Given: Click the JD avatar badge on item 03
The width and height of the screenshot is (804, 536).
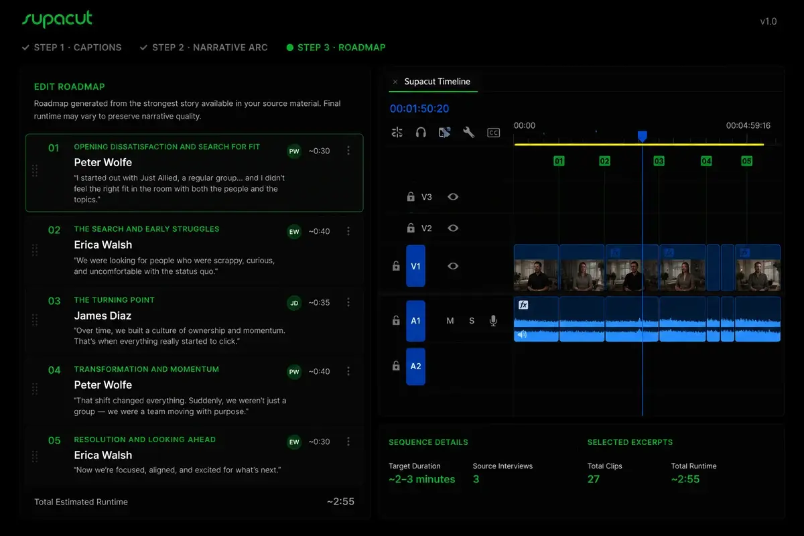Looking at the screenshot, I should (294, 303).
